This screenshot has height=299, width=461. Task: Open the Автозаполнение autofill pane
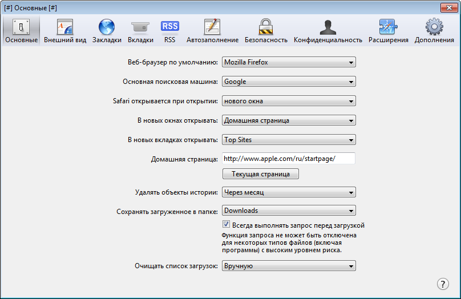pyautogui.click(x=212, y=31)
